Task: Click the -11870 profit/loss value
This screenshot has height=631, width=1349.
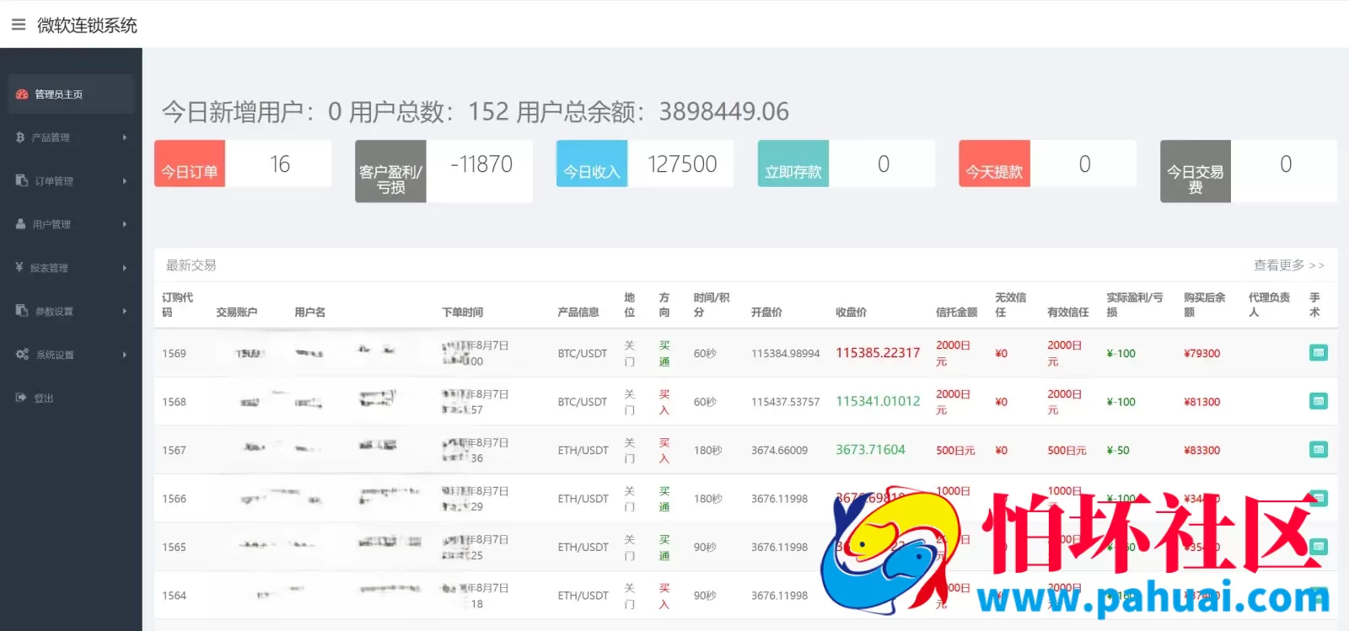Action: (x=481, y=164)
